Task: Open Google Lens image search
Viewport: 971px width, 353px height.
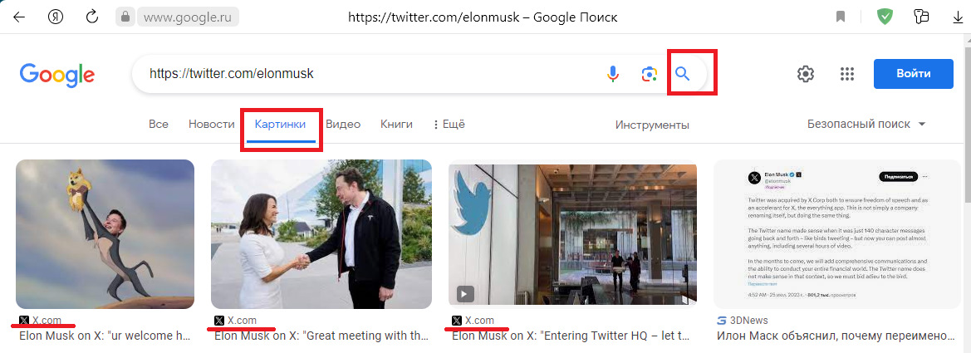Action: coord(650,74)
